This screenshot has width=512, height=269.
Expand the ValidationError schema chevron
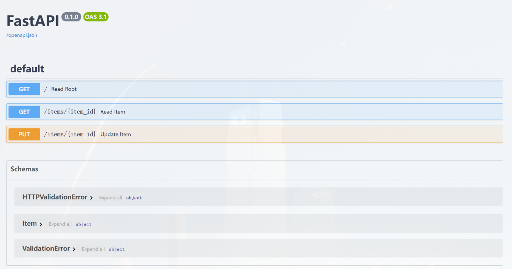pos(74,249)
